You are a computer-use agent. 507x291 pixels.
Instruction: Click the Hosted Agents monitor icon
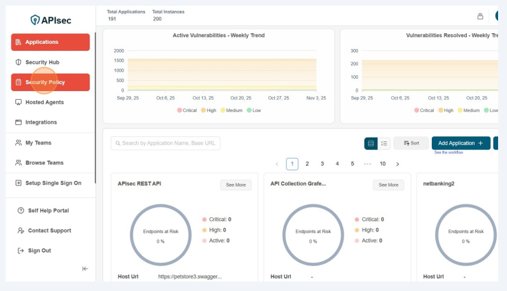(18, 102)
